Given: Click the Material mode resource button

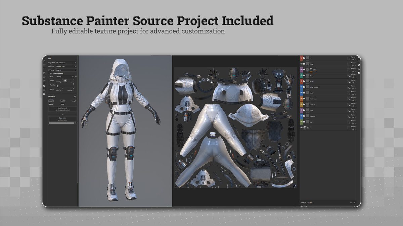Looking at the screenshot, I should coord(62,109).
